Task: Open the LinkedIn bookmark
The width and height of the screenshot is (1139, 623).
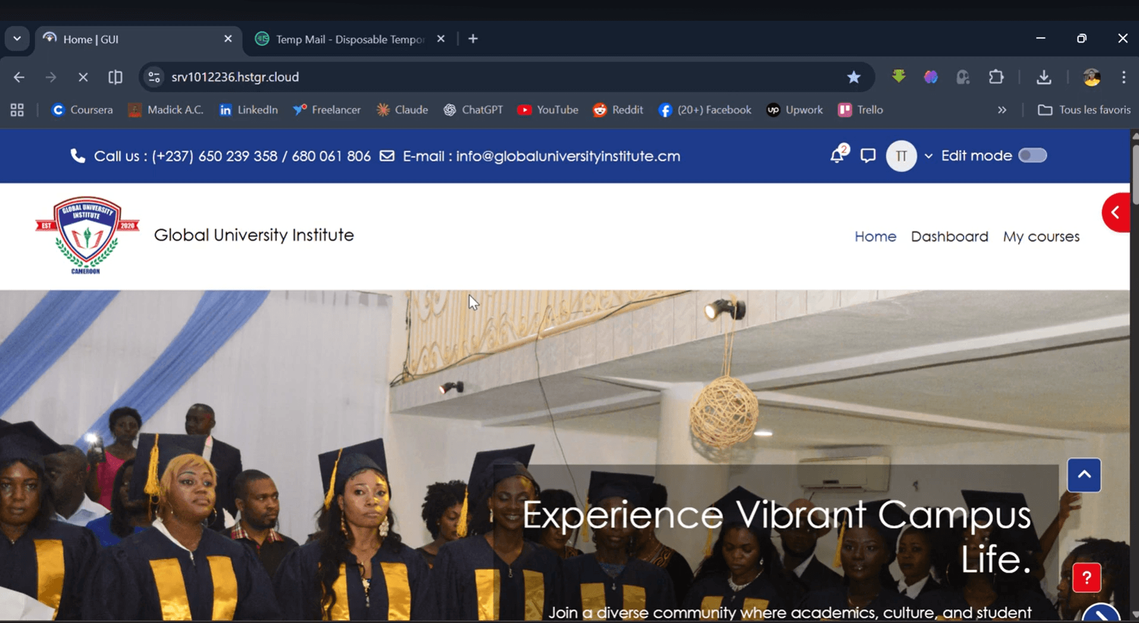Action: tap(249, 110)
